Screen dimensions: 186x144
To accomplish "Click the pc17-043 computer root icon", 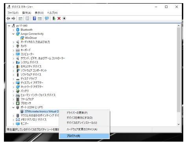I will pyautogui.click(x=13, y=26).
